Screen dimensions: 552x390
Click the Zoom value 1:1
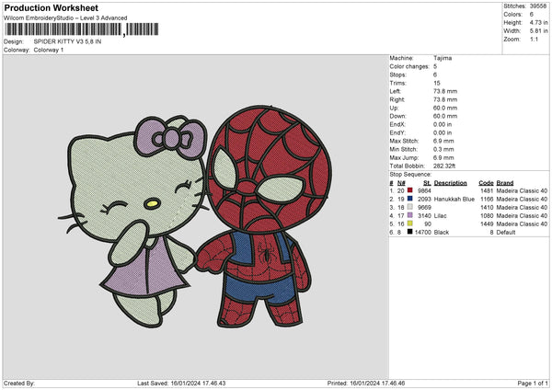[x=534, y=39]
